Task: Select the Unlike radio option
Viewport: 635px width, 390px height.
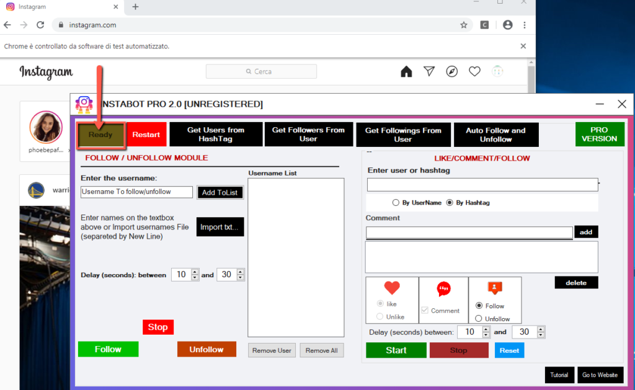Action: (x=380, y=316)
